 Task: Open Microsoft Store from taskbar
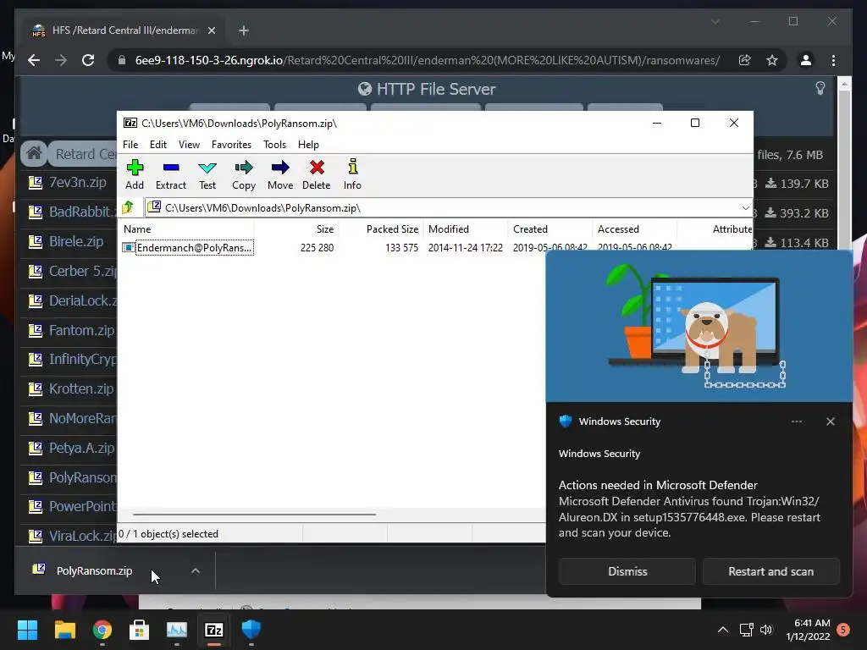pos(140,630)
